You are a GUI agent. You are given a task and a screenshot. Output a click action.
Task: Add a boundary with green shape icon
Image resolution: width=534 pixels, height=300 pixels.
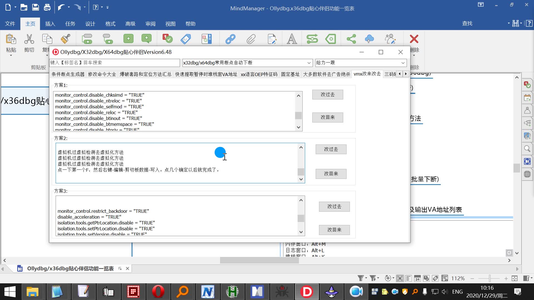[x=331, y=39]
